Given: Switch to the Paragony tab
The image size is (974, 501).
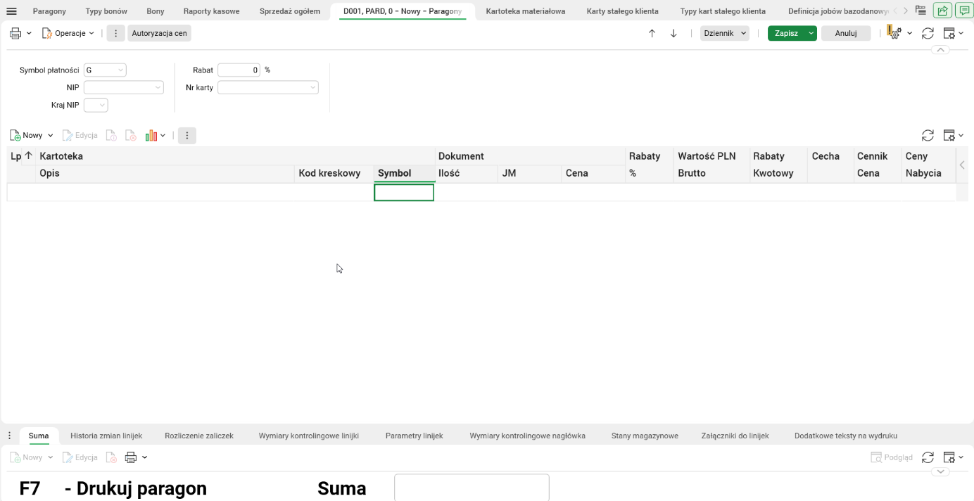Looking at the screenshot, I should (x=49, y=11).
